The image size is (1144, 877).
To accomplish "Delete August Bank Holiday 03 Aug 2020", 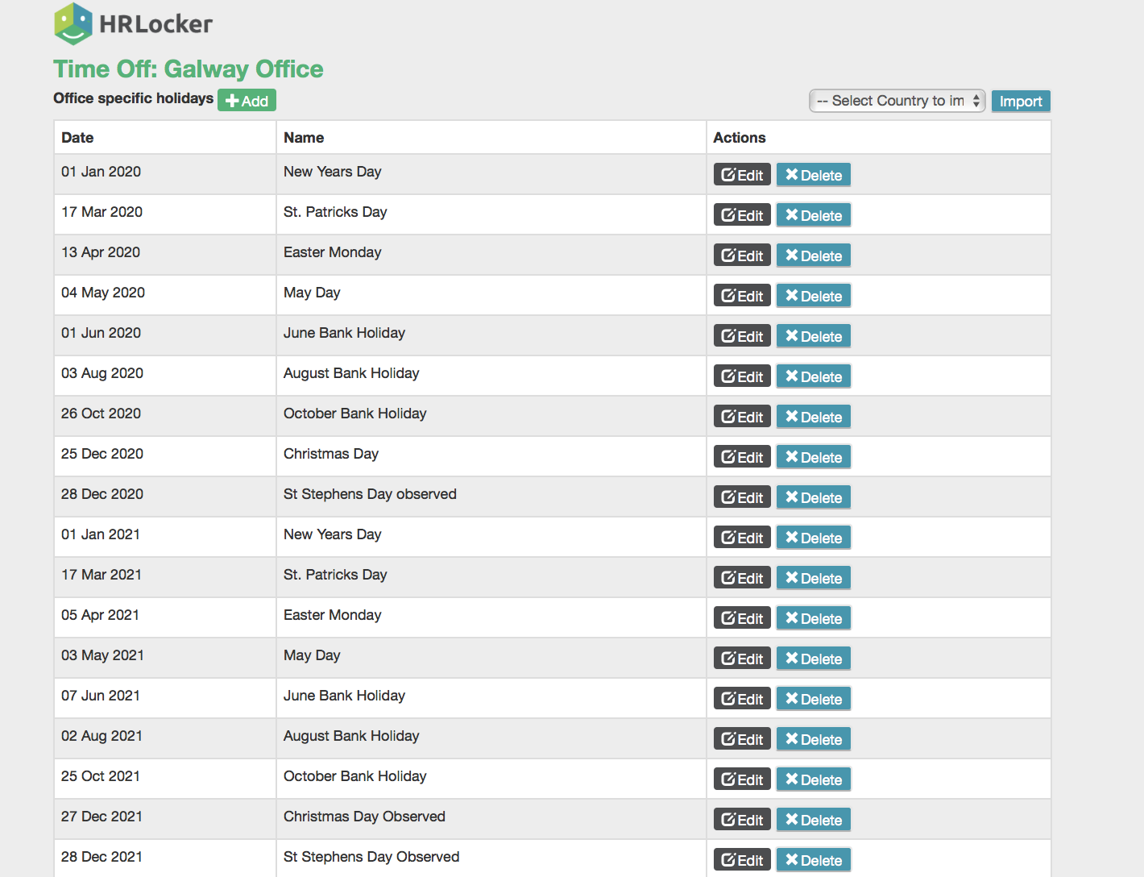I will pyautogui.click(x=814, y=376).
